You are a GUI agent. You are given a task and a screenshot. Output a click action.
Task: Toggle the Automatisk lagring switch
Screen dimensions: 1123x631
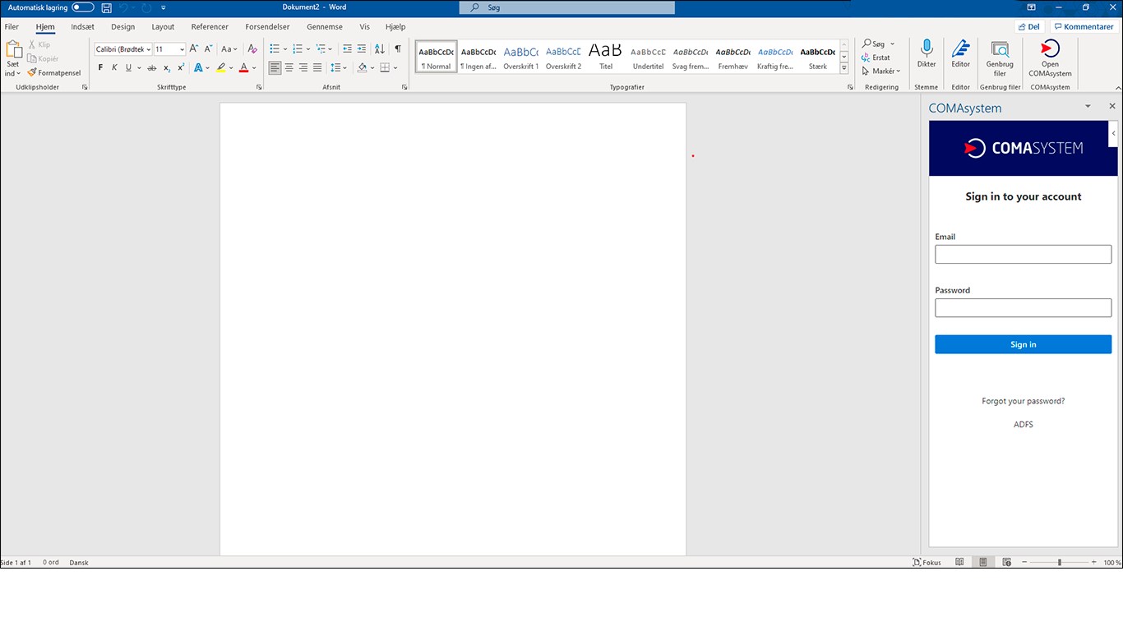click(83, 7)
